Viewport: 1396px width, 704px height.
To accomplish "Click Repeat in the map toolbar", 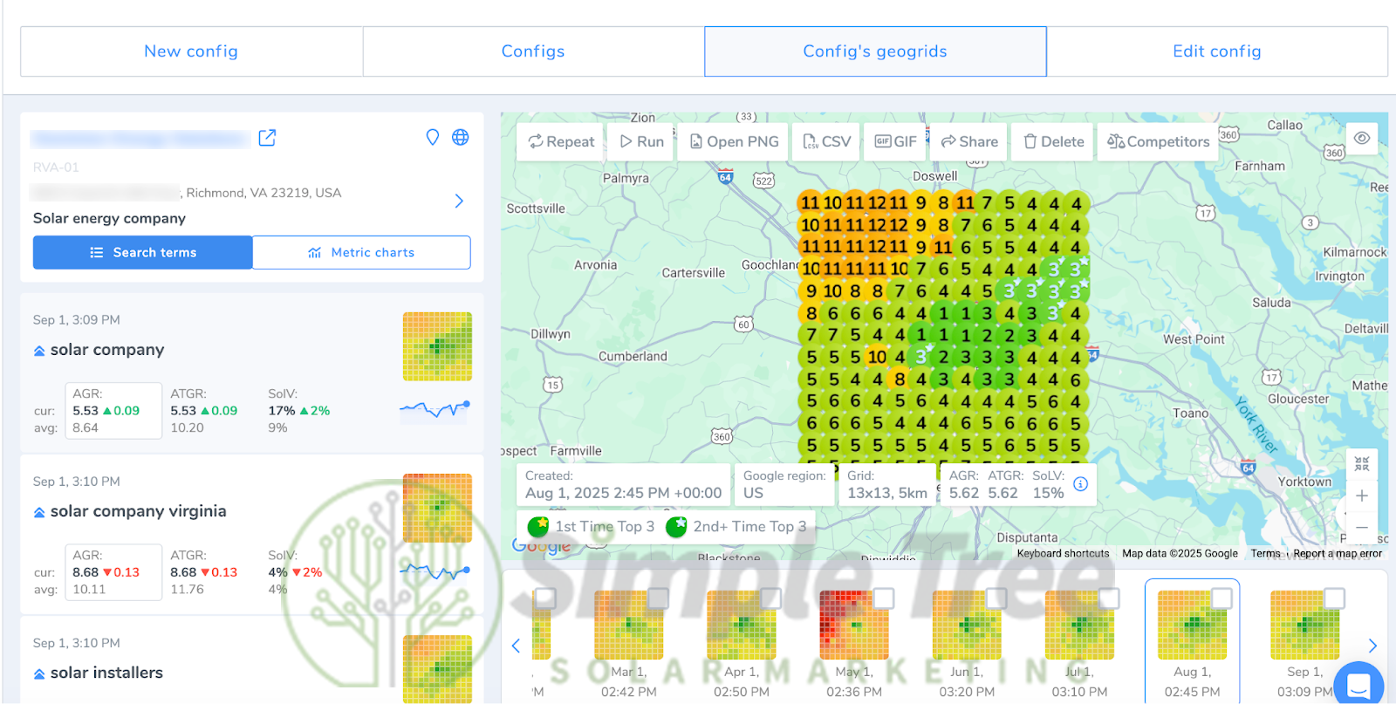I will pos(560,141).
